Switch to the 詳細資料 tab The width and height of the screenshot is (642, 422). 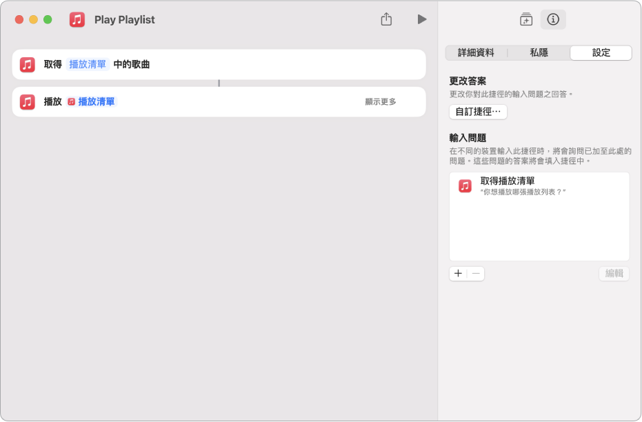pyautogui.click(x=476, y=53)
